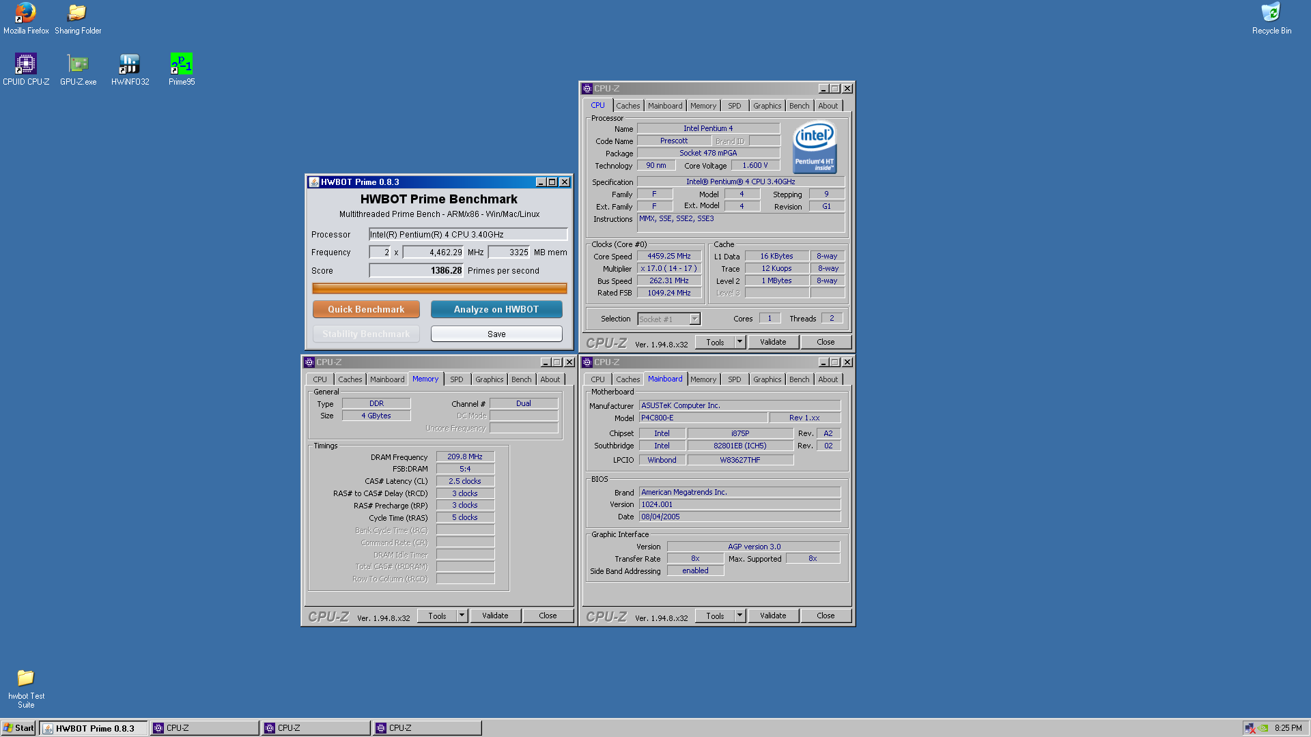Launch CPUID CPU-Z desktop shortcut
Viewport: 1311px width, 737px height.
point(26,70)
